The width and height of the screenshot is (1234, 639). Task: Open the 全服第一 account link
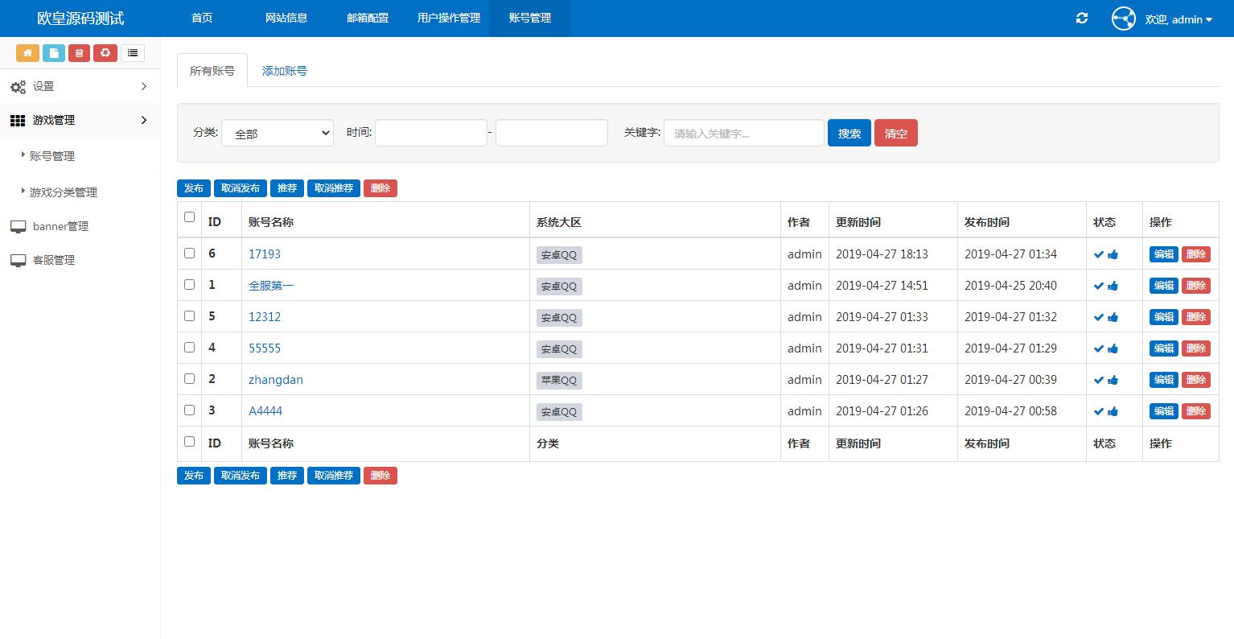click(x=271, y=286)
